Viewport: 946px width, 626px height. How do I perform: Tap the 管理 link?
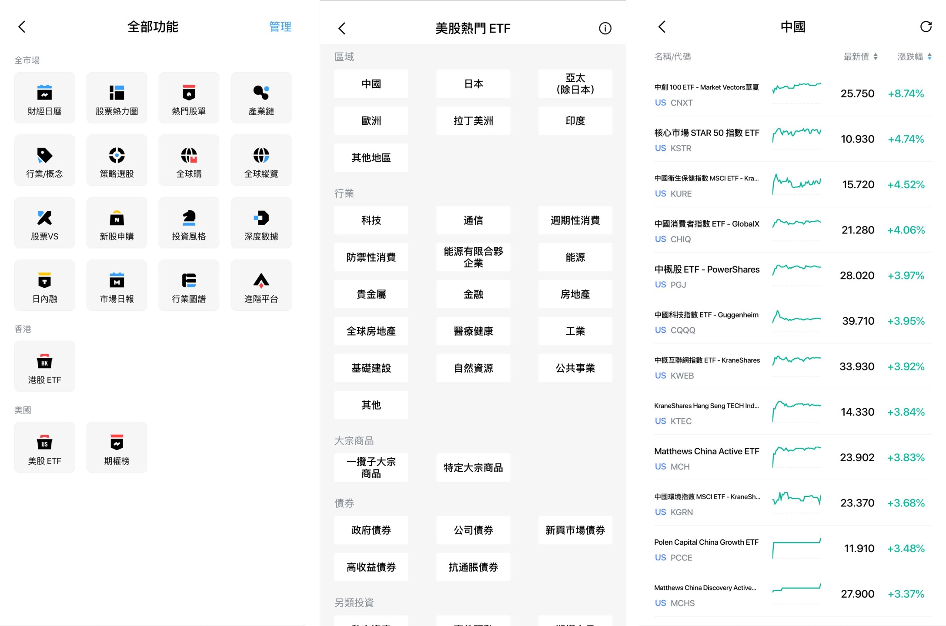click(x=280, y=27)
